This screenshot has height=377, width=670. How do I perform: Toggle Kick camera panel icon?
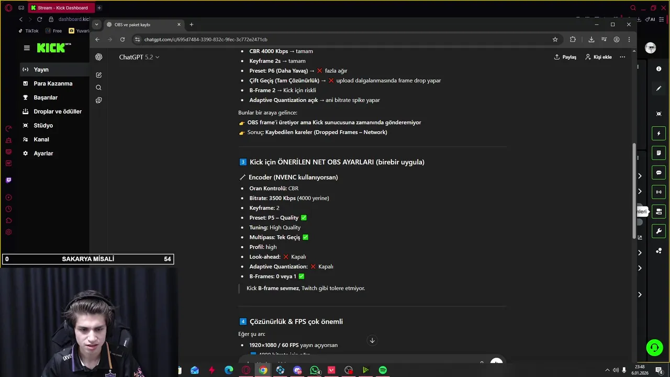coord(659,212)
